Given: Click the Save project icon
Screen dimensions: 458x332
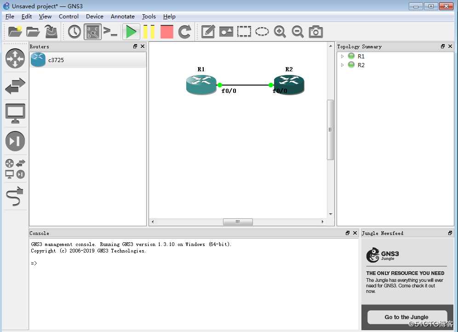Looking at the screenshot, I should (51, 32).
